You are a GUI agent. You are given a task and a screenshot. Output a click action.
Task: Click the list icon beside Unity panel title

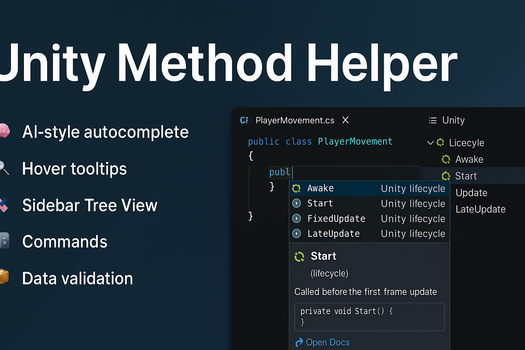433,120
